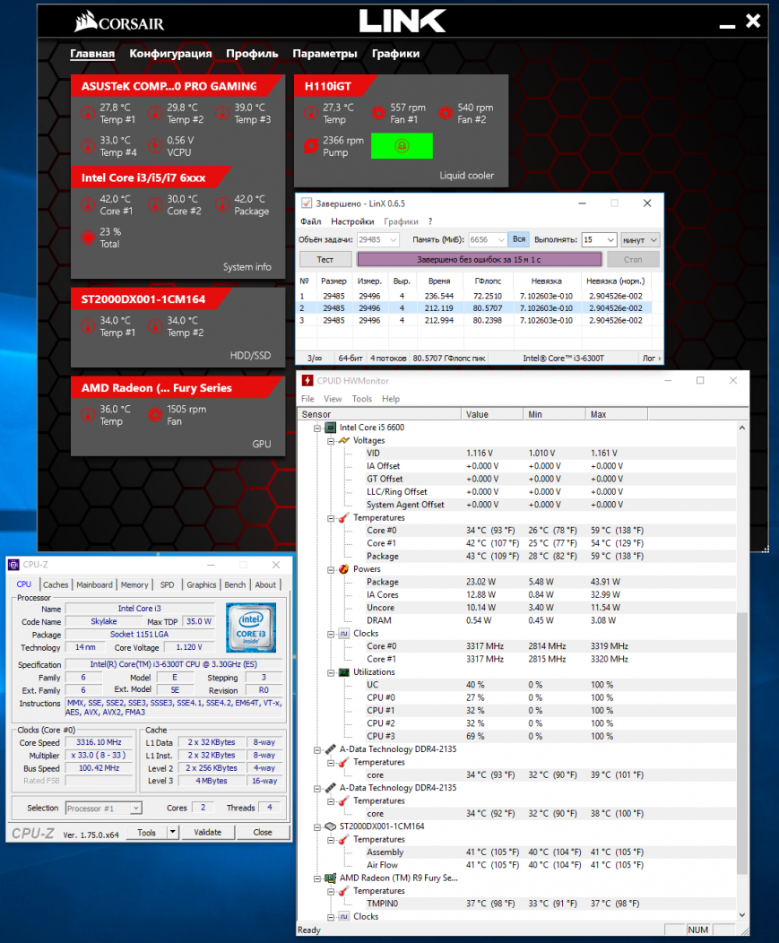Open the LinX run time 15 dropdown
This screenshot has height=943, width=779.
[610, 239]
